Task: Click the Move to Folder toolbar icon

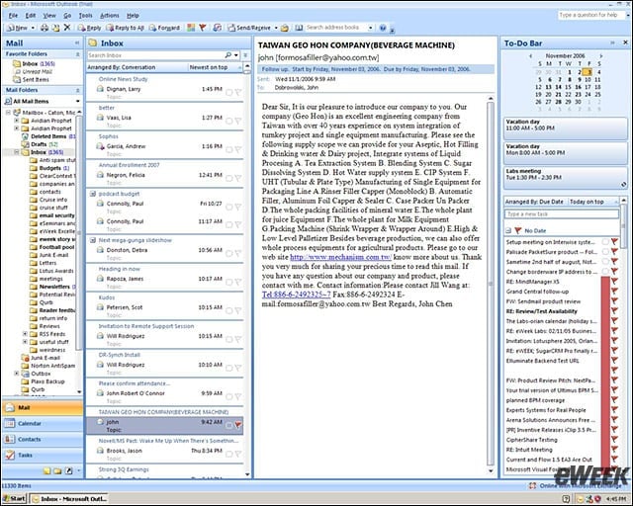Action: tap(55, 28)
